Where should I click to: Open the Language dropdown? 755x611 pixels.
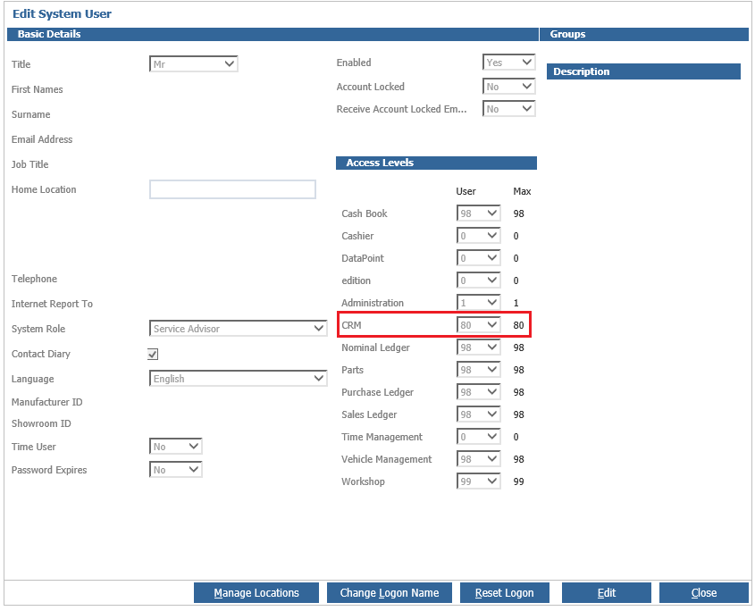pos(239,379)
